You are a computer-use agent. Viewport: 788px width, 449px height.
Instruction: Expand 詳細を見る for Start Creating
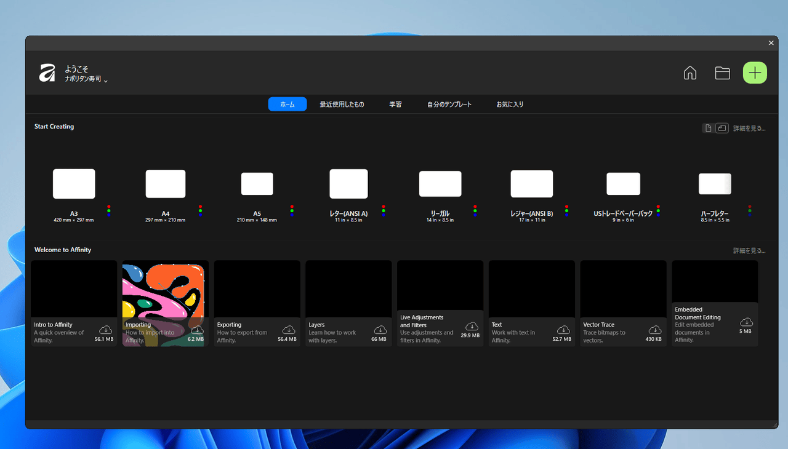pyautogui.click(x=749, y=129)
